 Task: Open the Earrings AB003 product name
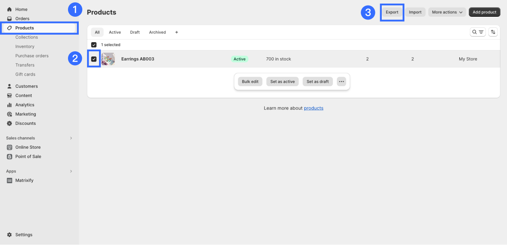pos(138,59)
